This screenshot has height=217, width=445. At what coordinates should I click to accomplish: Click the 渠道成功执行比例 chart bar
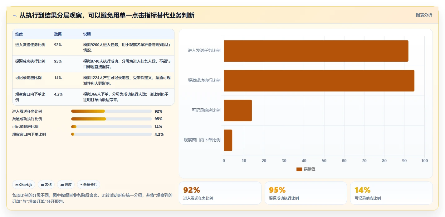(x=319, y=81)
